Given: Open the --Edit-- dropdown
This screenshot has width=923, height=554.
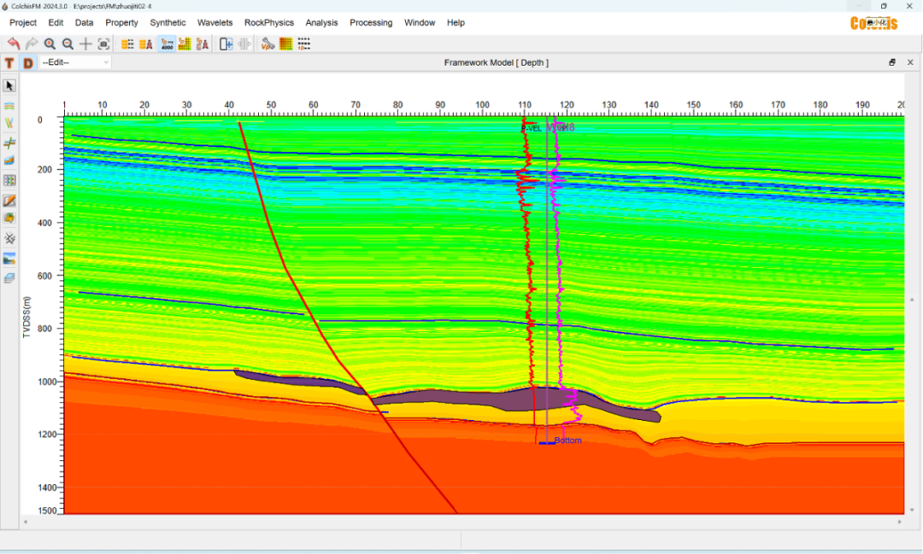Looking at the screenshot, I should point(75,62).
